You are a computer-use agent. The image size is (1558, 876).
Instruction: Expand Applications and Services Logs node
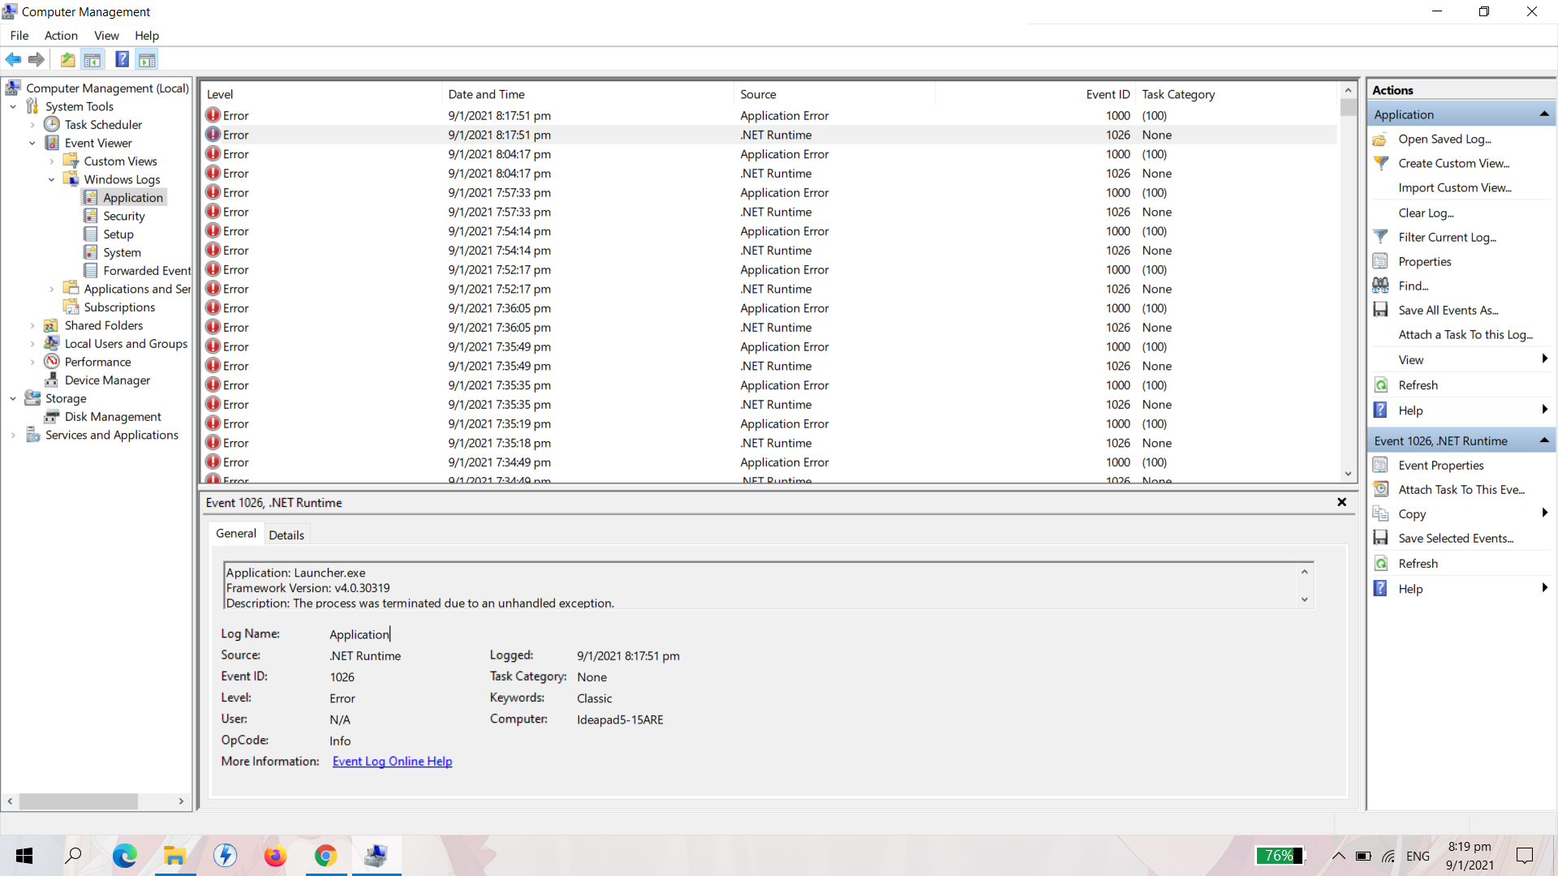pos(52,289)
